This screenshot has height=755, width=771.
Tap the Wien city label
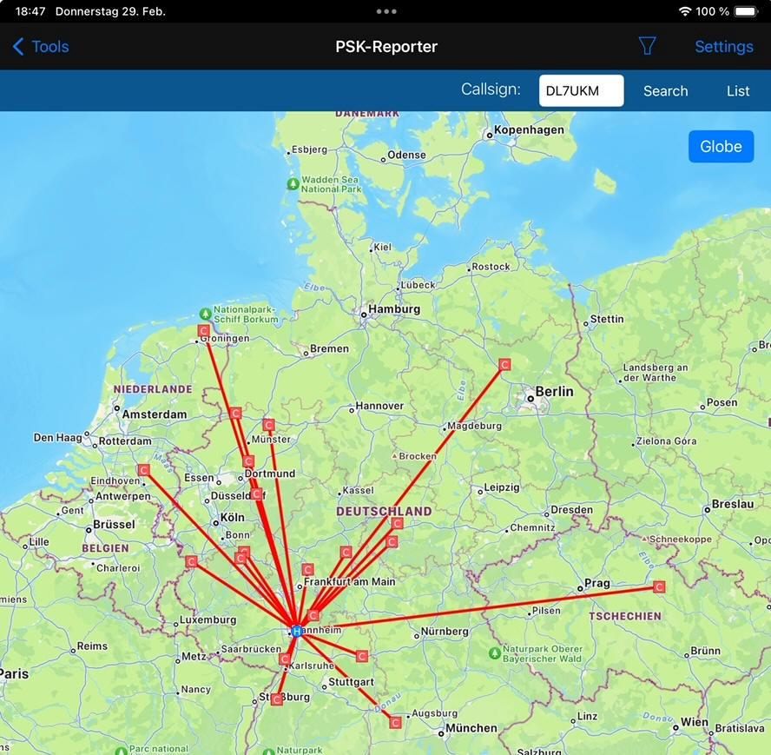[x=695, y=722]
